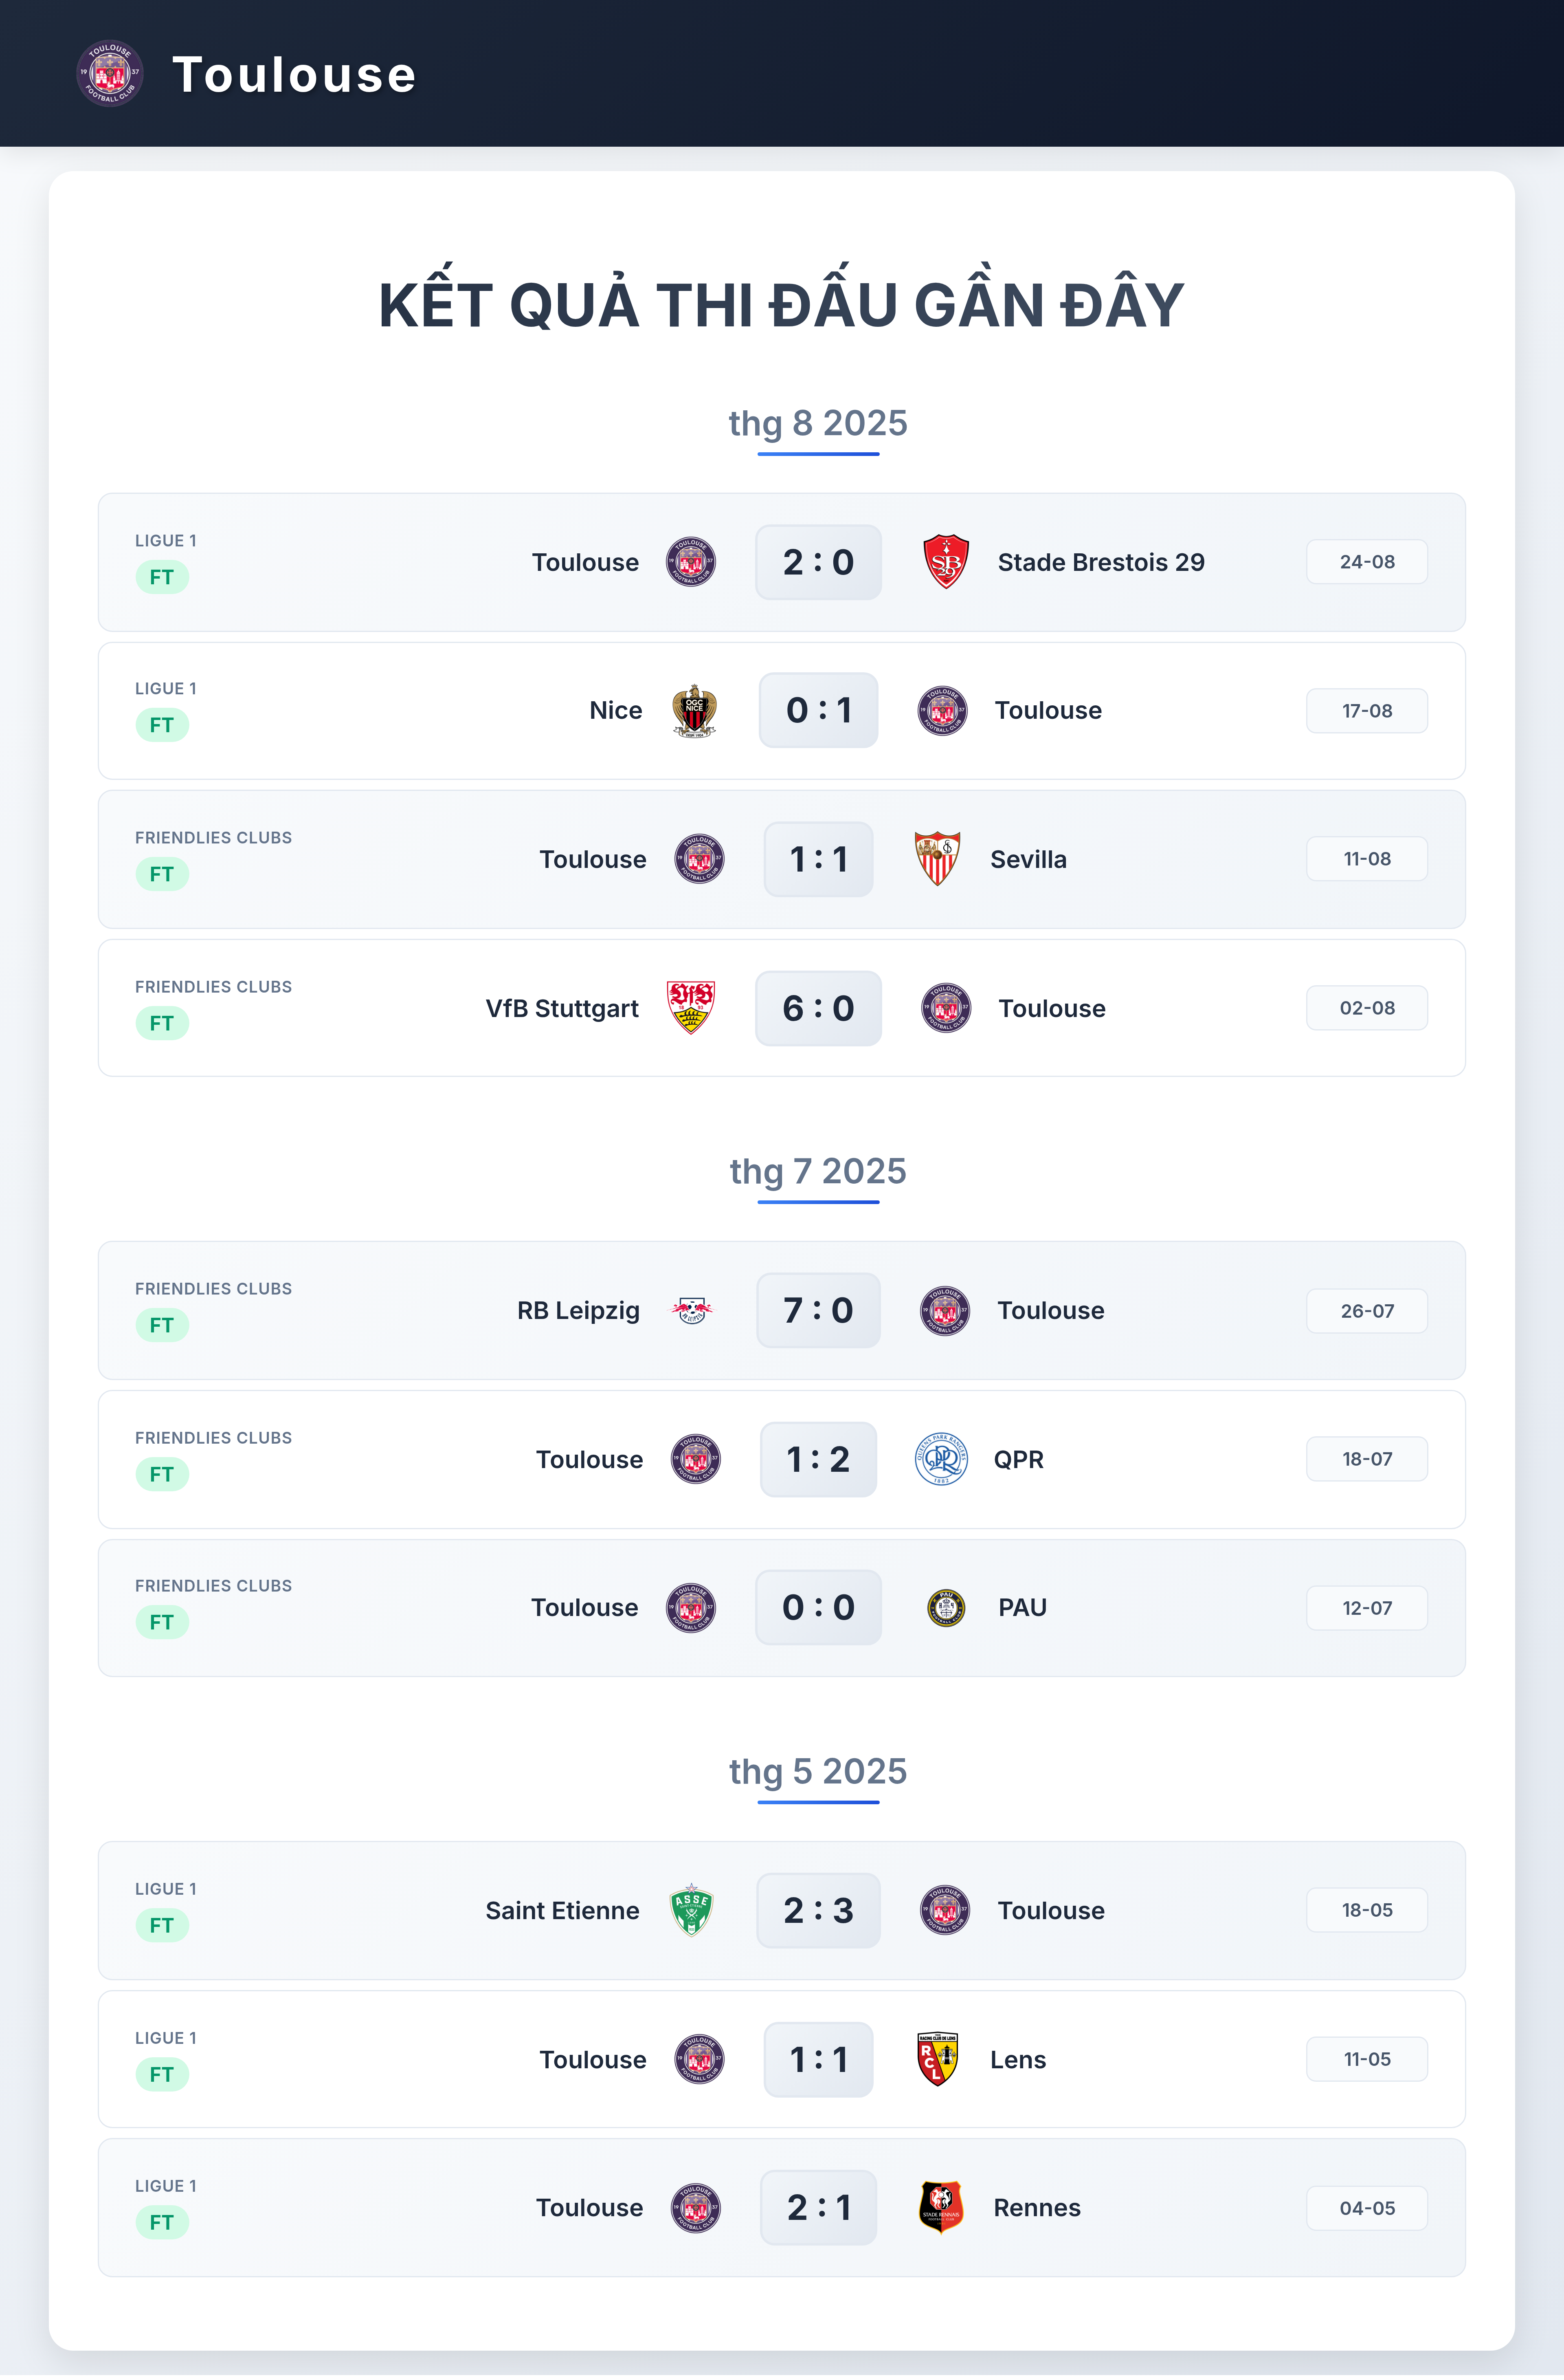Click the 24-08 date badge

point(1366,562)
